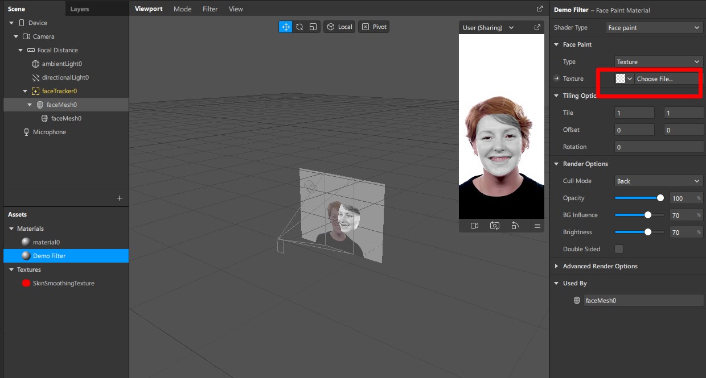Click the mesh icon in Used By
This screenshot has height=378, width=706.
coord(577,300)
